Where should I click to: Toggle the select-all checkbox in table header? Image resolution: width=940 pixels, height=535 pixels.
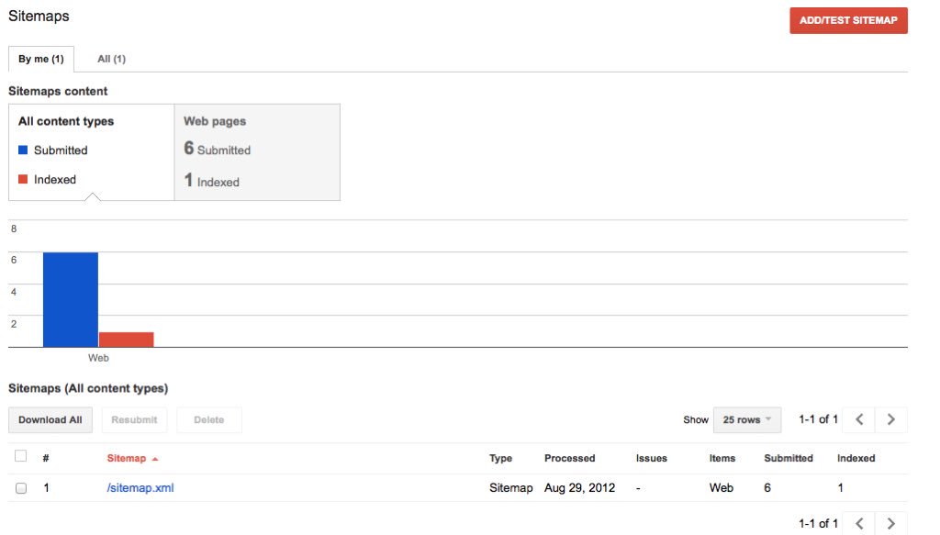tap(21, 456)
